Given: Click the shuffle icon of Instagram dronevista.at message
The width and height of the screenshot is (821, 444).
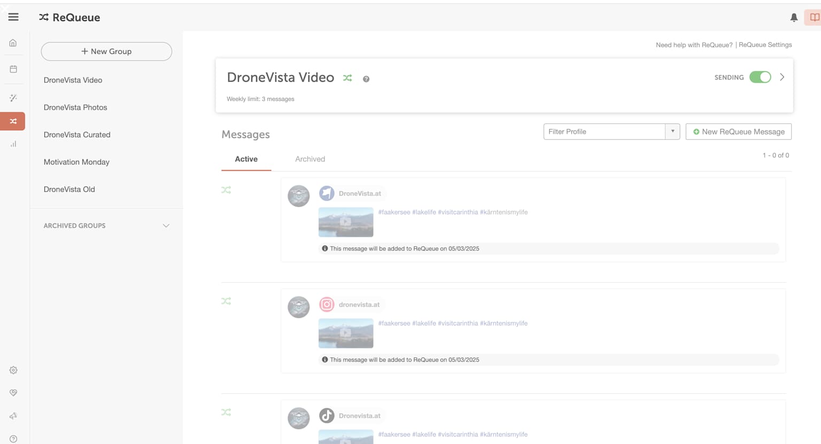Looking at the screenshot, I should [226, 301].
